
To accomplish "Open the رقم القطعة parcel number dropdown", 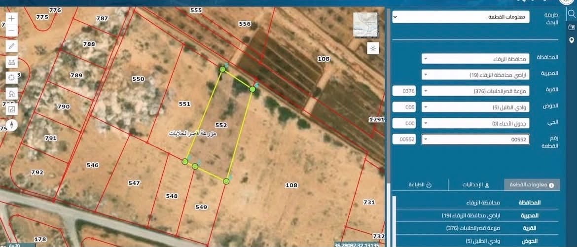I will [x=475, y=140].
